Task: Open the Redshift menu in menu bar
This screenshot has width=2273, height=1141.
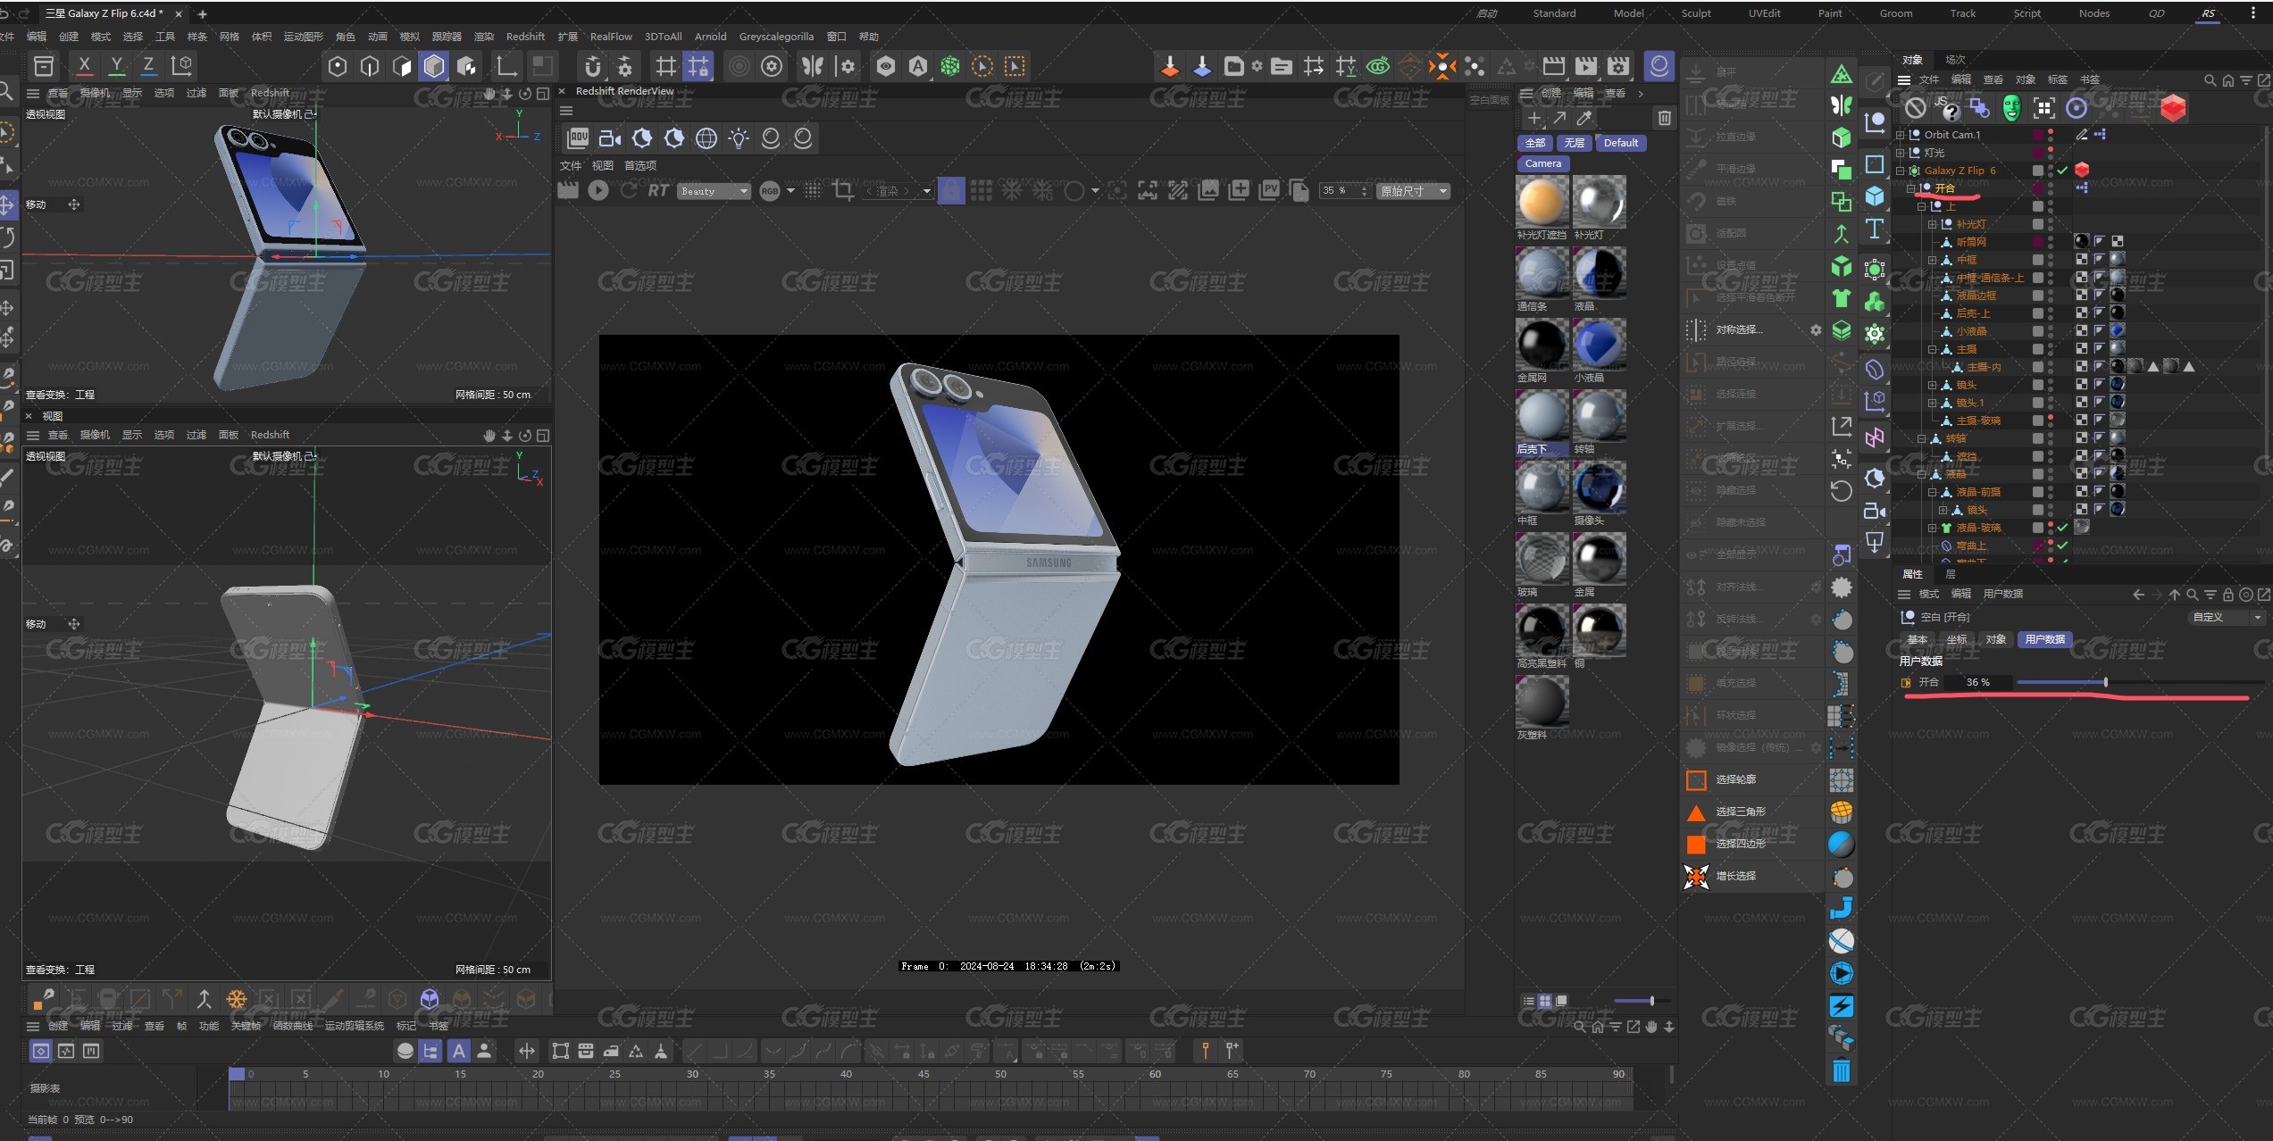Action: coord(525,37)
